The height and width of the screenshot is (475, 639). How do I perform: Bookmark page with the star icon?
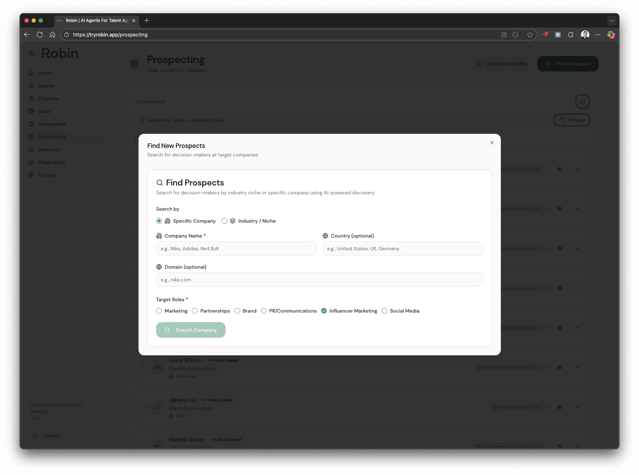coord(530,35)
